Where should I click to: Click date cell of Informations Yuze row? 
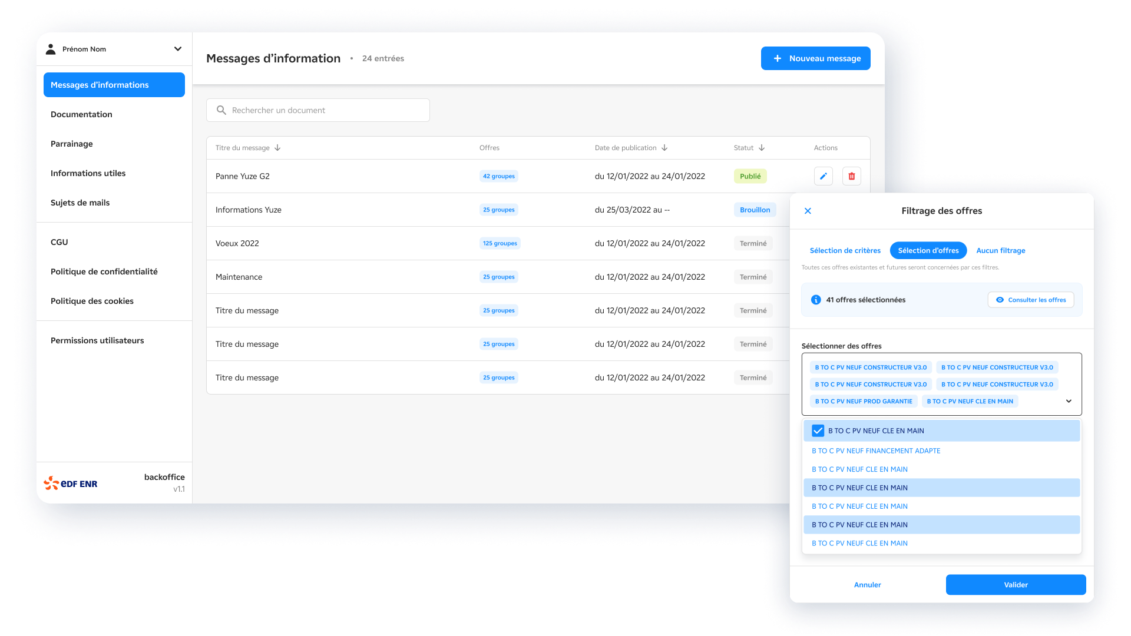(x=632, y=210)
